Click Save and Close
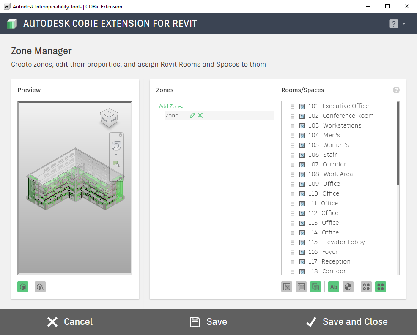417x335 pixels. (x=347, y=322)
